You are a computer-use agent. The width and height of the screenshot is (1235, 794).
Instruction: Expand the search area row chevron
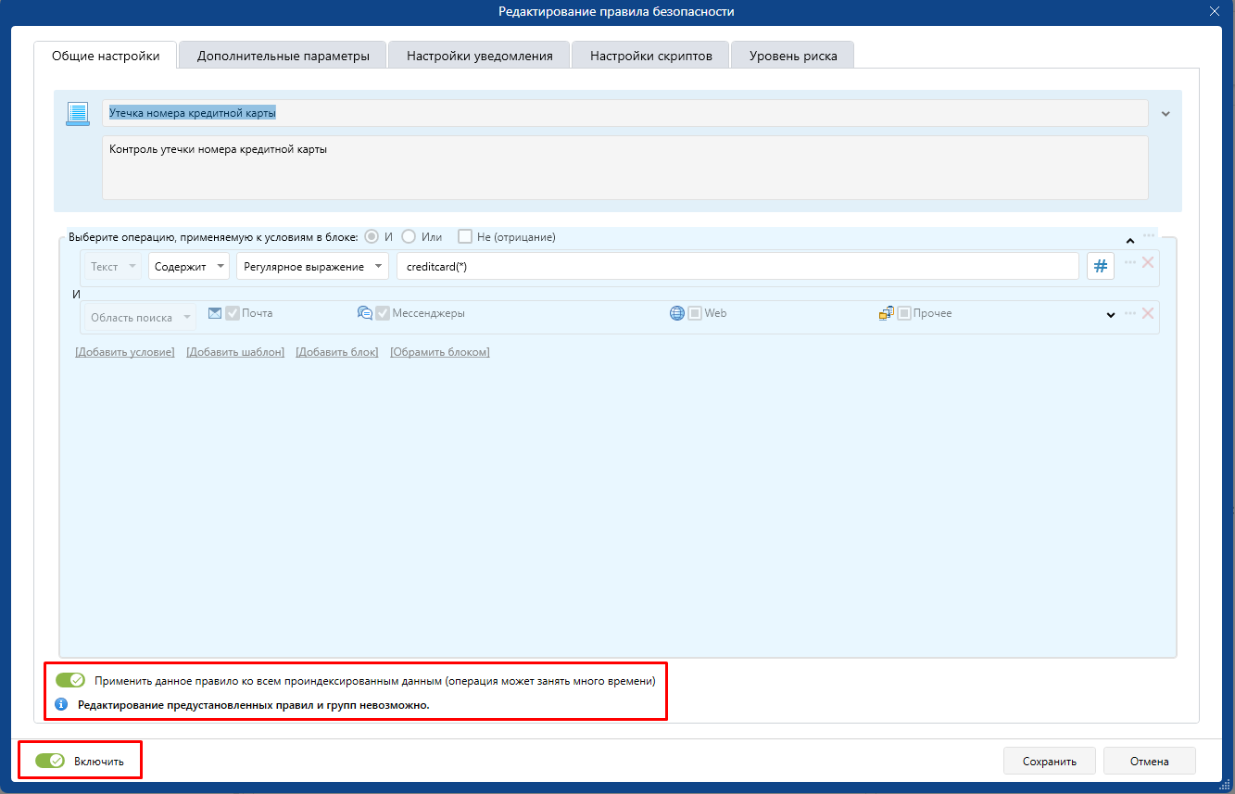(1110, 315)
